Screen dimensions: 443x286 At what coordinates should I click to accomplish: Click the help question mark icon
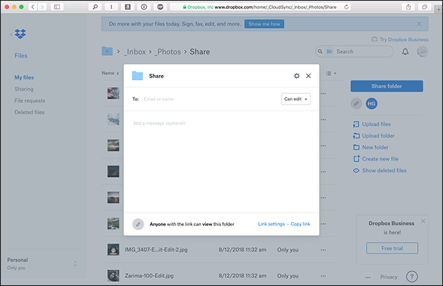pyautogui.click(x=412, y=276)
